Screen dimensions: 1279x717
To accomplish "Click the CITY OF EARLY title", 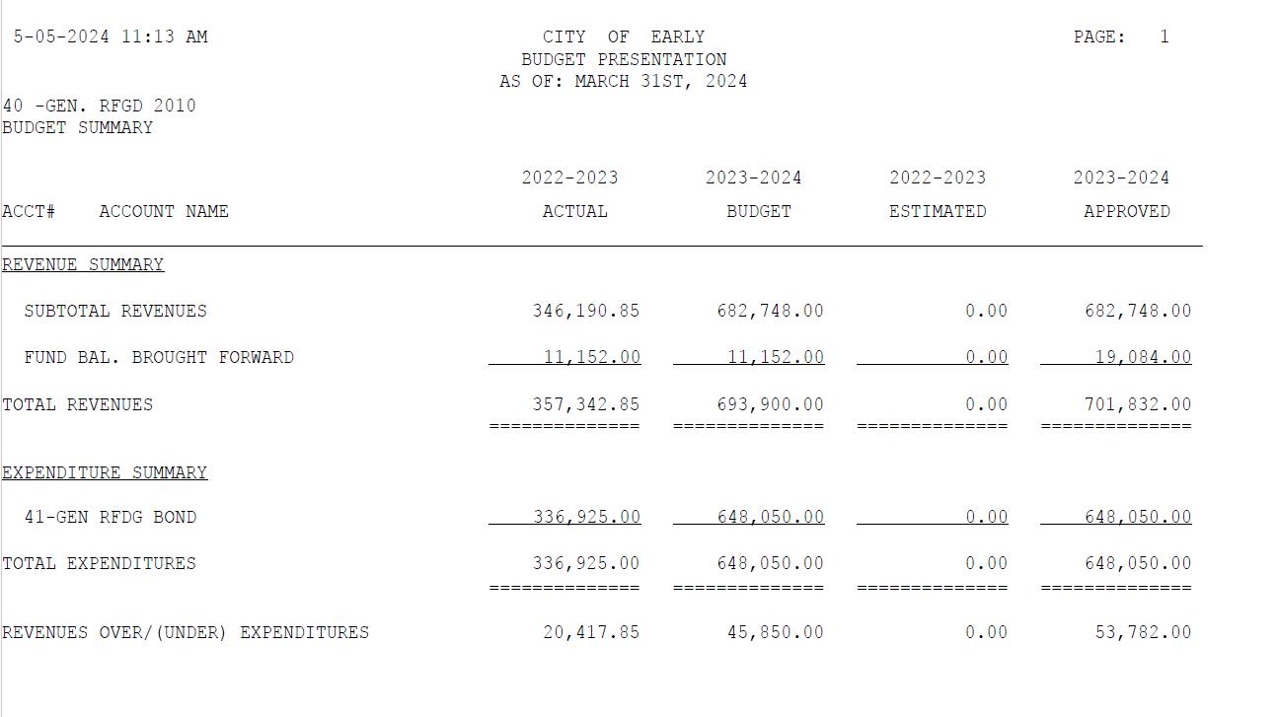I will click(624, 36).
